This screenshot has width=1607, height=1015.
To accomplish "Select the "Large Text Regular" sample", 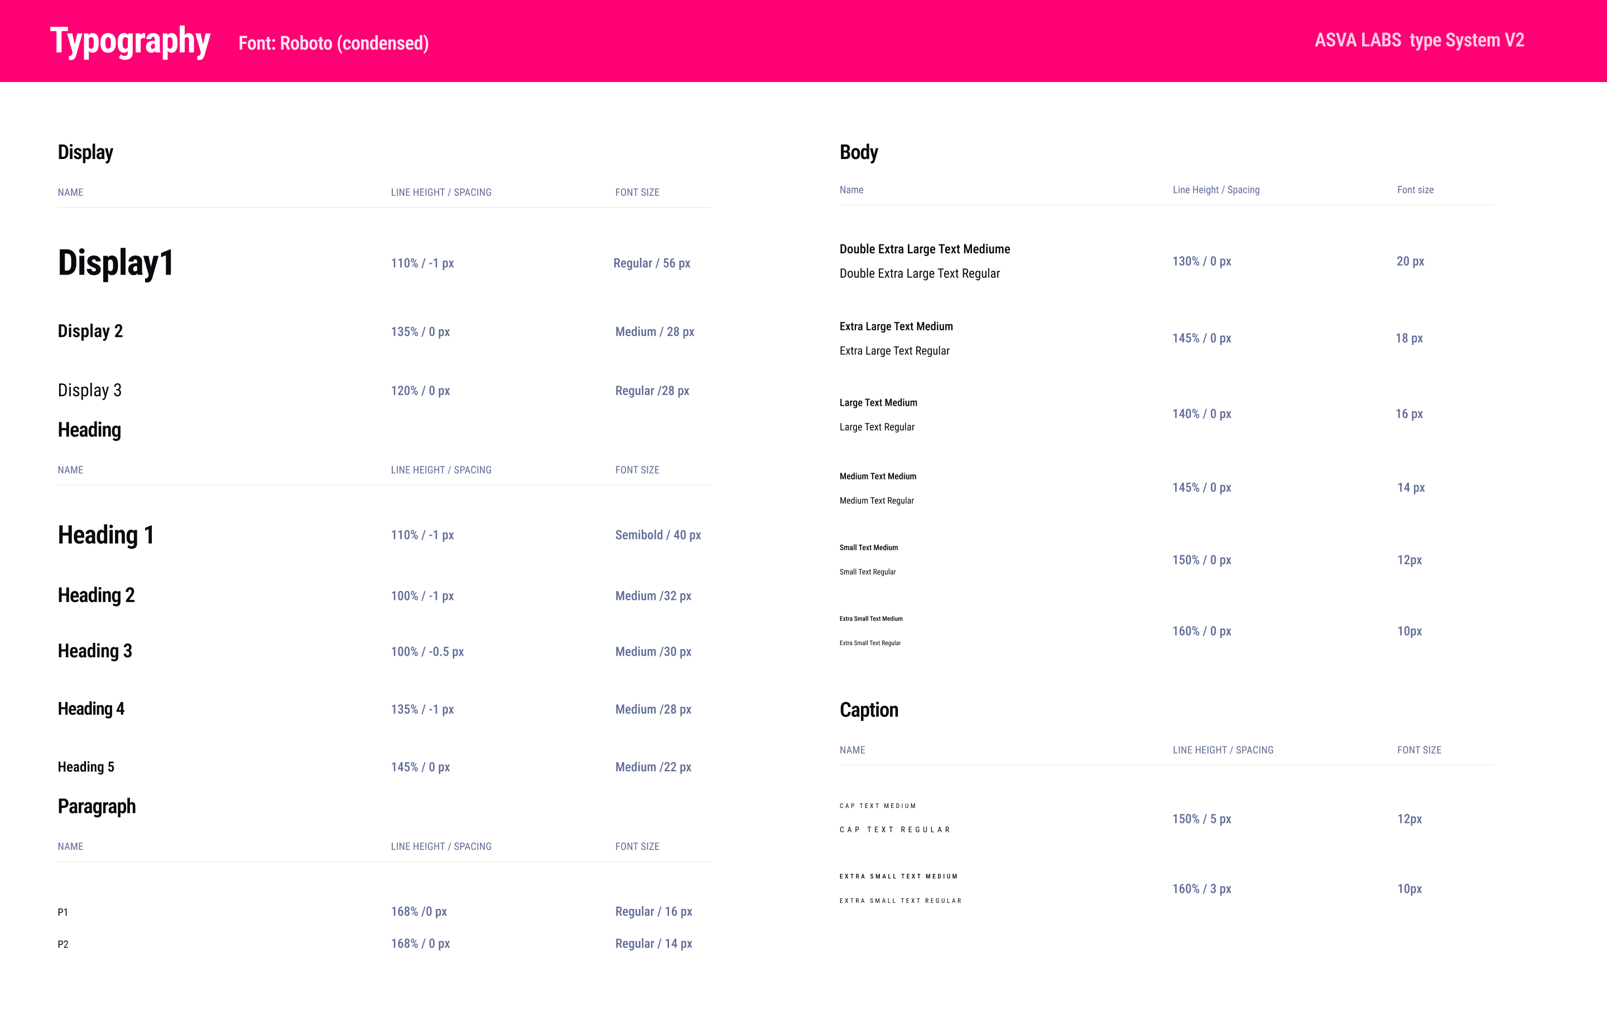I will [x=876, y=427].
